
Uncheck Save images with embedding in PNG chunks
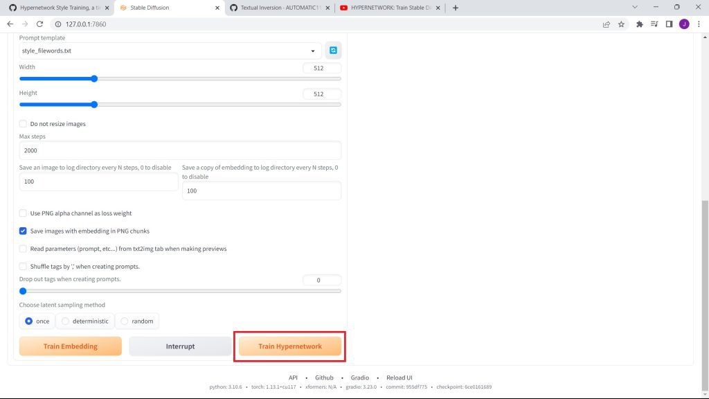pos(23,231)
